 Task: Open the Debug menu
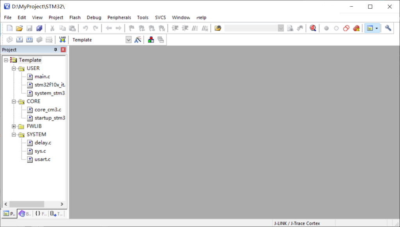[x=94, y=17]
